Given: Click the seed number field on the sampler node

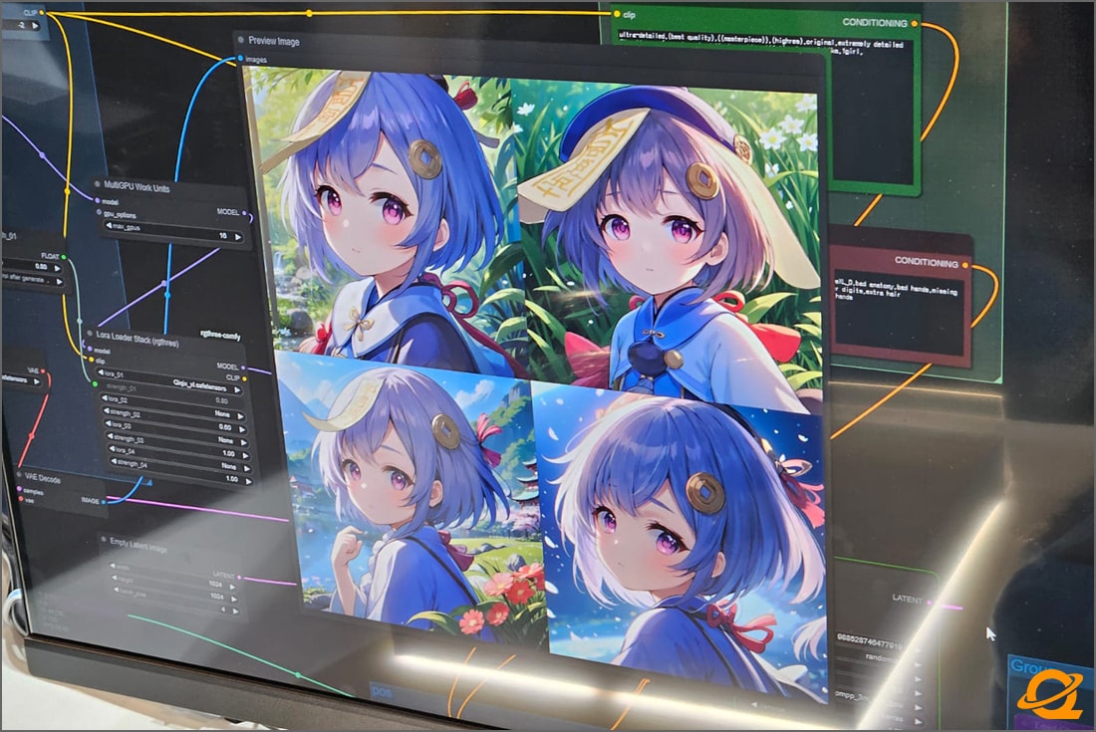Looking at the screenshot, I should coord(878,644).
